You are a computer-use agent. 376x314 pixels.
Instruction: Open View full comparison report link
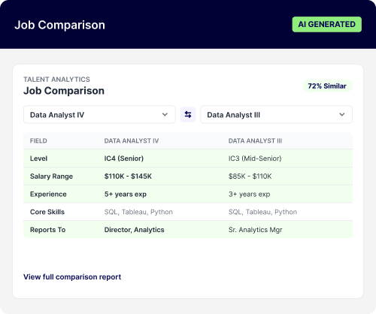(x=72, y=277)
